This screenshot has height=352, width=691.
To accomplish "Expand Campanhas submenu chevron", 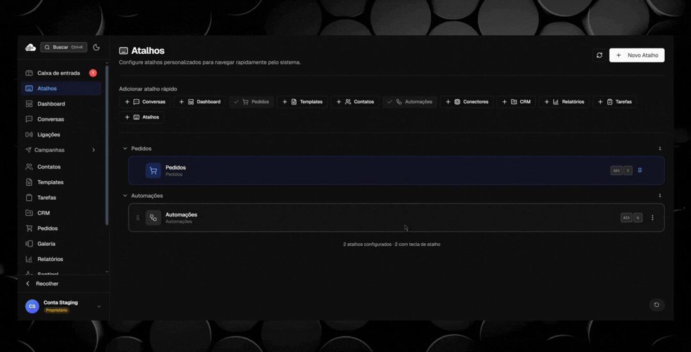I will pyautogui.click(x=93, y=150).
